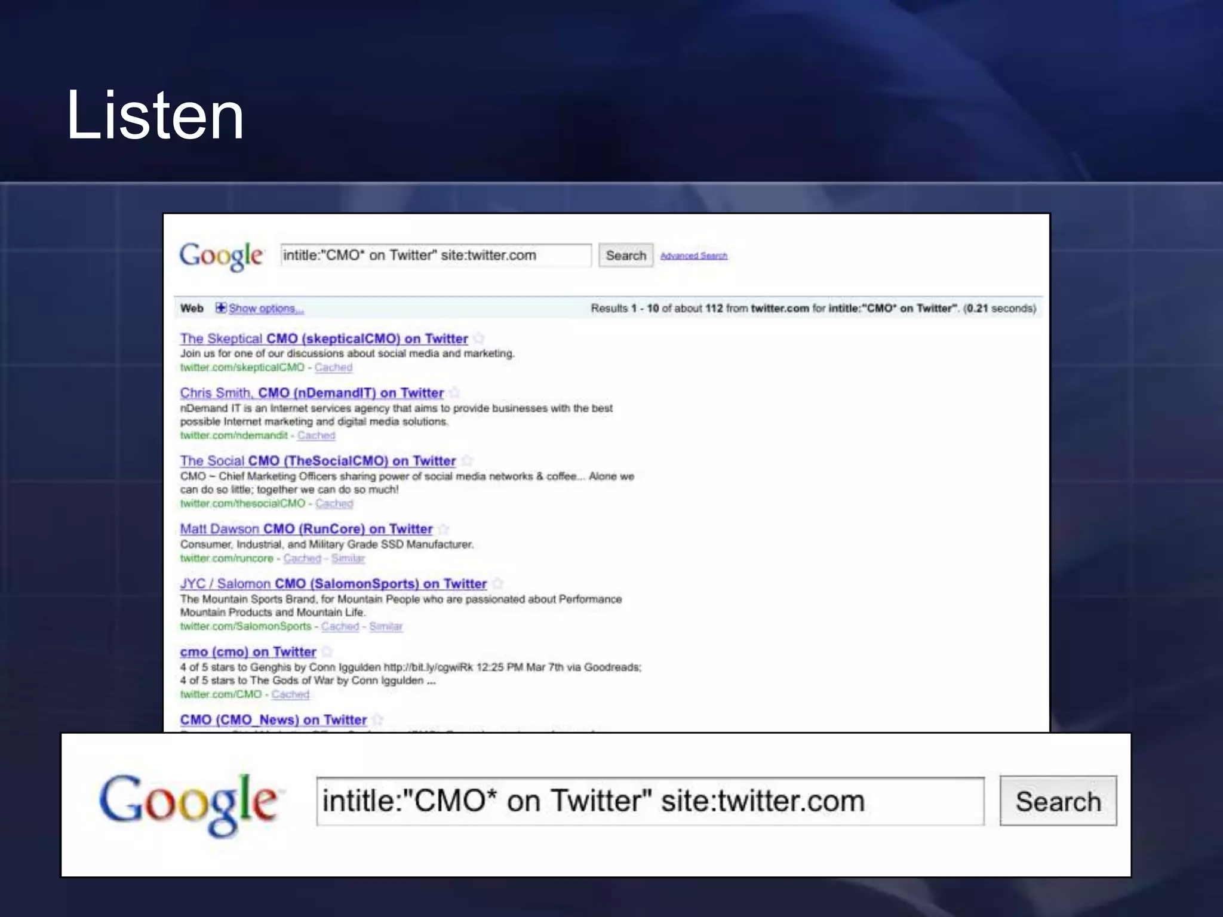Star the Chris Smith nDemandIT result
The width and height of the screenshot is (1223, 917).
point(455,393)
